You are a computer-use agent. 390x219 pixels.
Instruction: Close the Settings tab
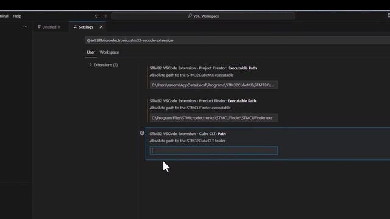point(101,27)
